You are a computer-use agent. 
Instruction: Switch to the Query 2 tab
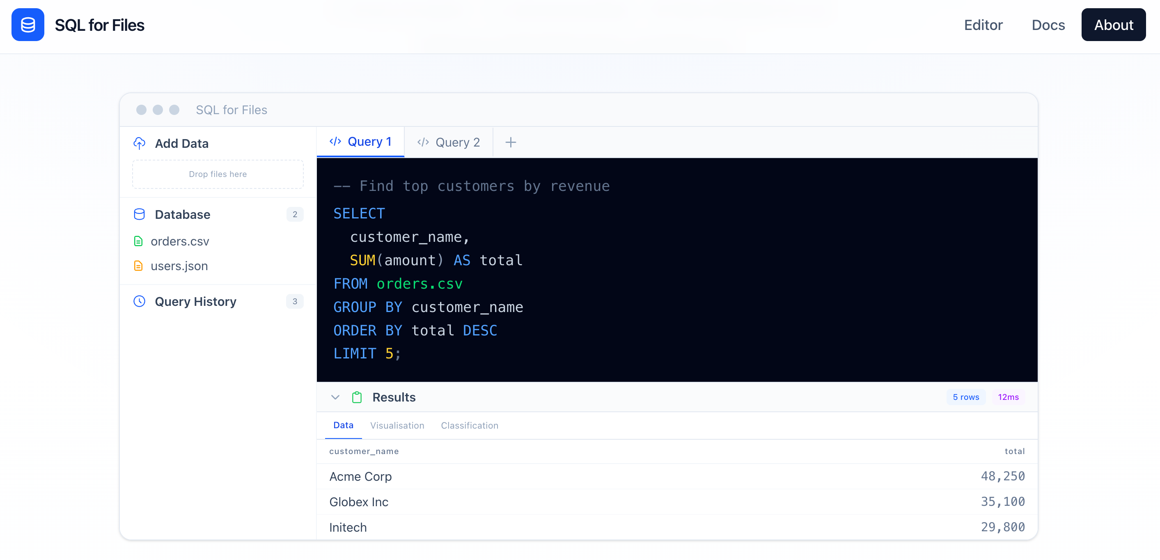pyautogui.click(x=449, y=142)
